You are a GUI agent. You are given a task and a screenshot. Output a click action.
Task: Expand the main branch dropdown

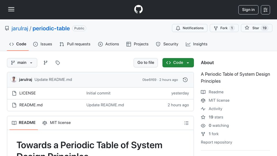click(x=22, y=63)
